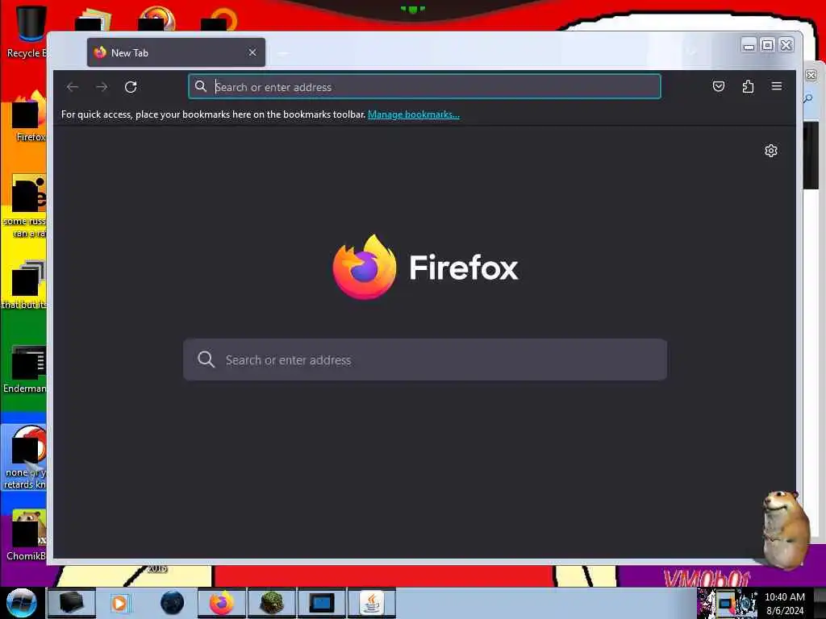Open the Minecraft grass block taskbar icon
The width and height of the screenshot is (826, 619).
272,603
